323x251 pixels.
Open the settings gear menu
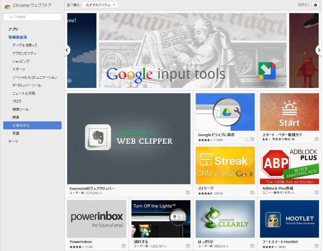coord(315,5)
